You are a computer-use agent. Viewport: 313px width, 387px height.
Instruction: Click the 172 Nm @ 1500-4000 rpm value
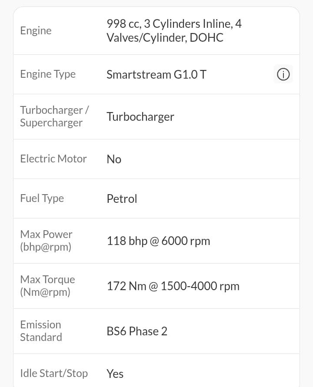[x=173, y=286]
